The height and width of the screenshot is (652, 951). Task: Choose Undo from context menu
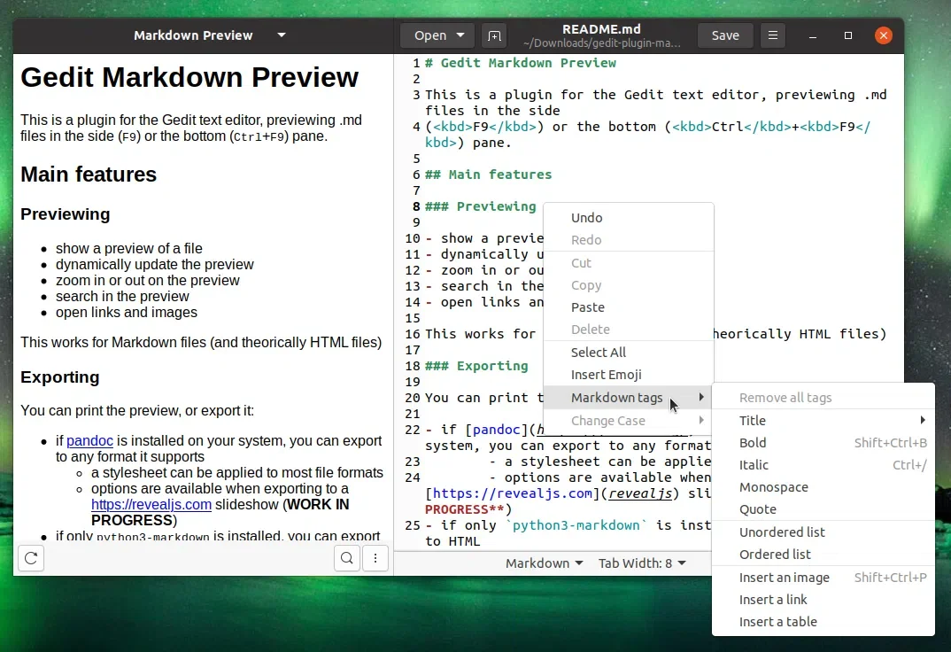(x=629, y=218)
